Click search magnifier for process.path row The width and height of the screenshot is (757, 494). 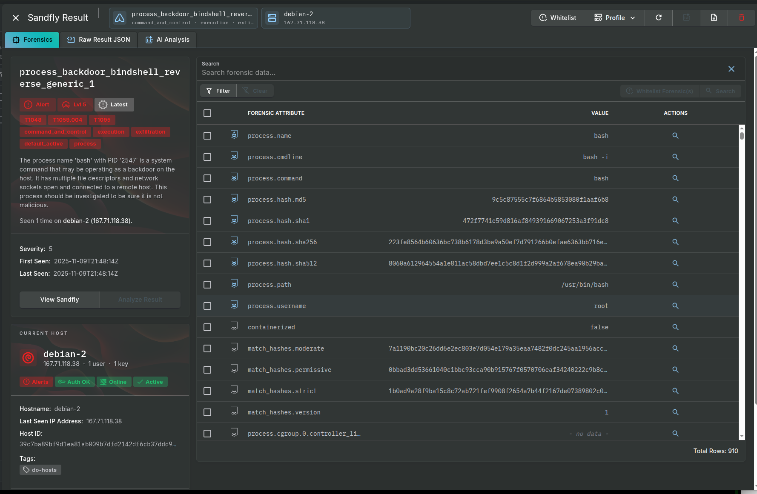coord(675,285)
